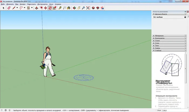The width and height of the screenshot is (189, 112).
Task: Click the Инструмент «Повернуть» heading
Action: (164, 82)
